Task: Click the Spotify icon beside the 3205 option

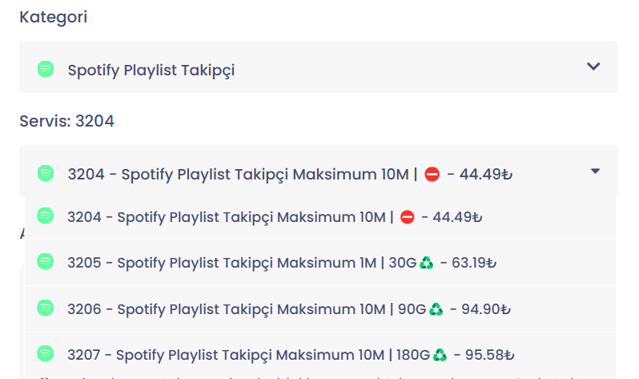Action: 45,261
